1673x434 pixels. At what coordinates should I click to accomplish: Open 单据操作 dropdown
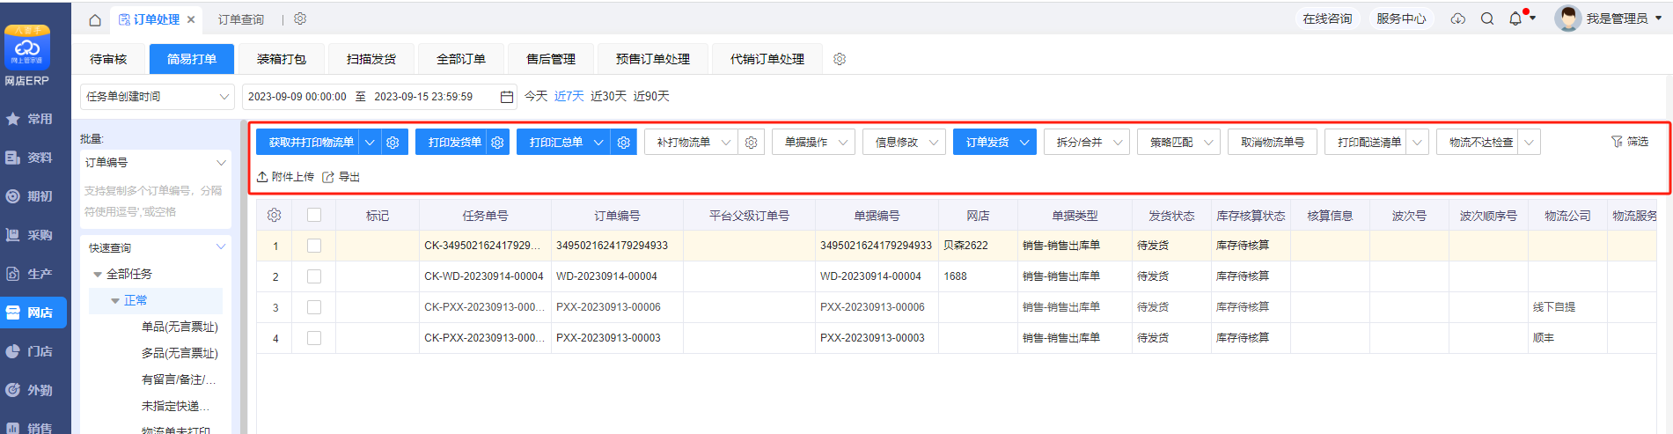click(813, 142)
